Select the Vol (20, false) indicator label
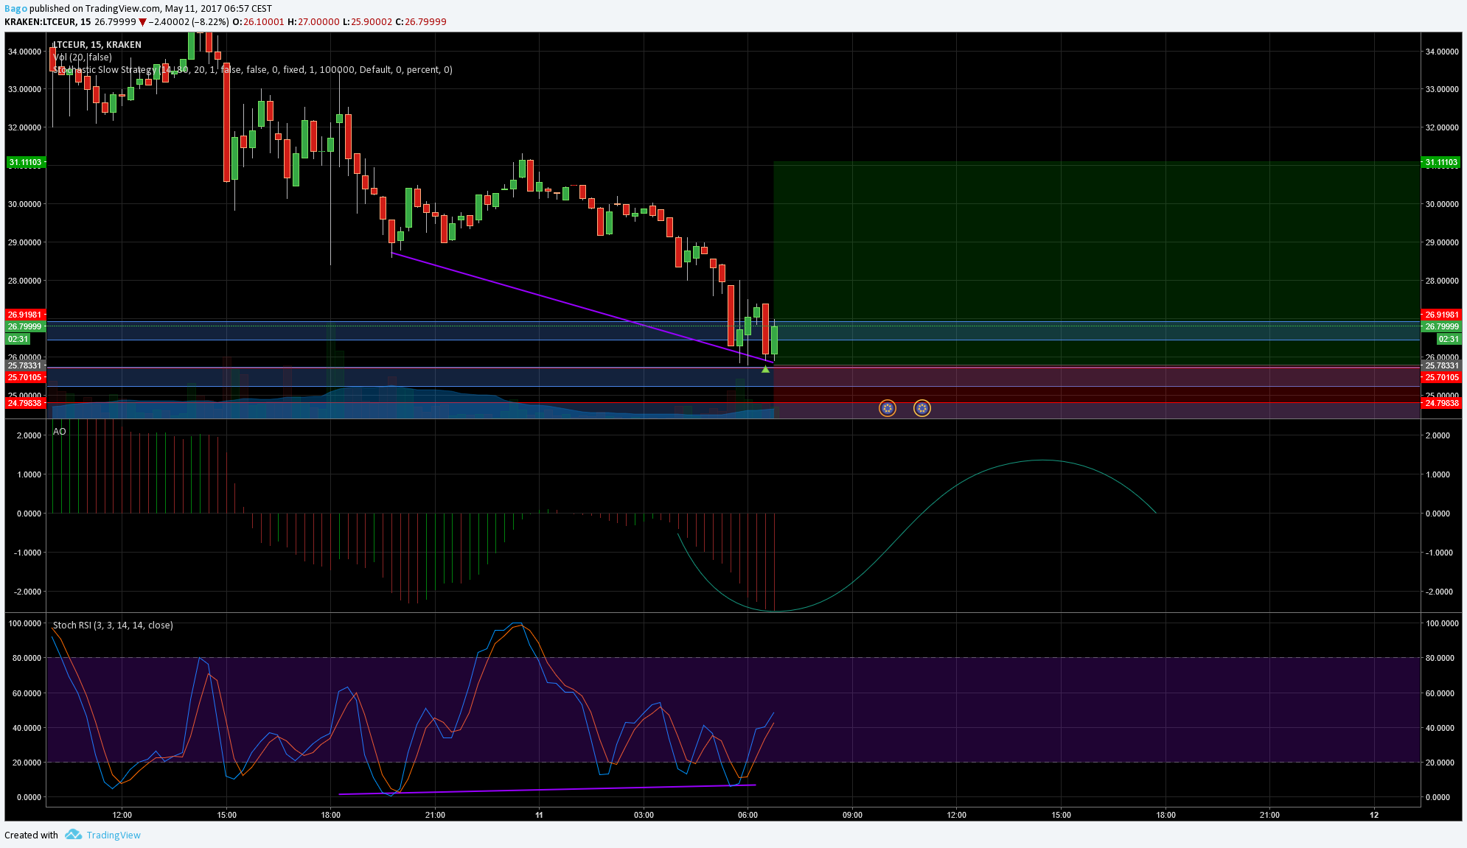This screenshot has width=1467, height=848. [83, 57]
